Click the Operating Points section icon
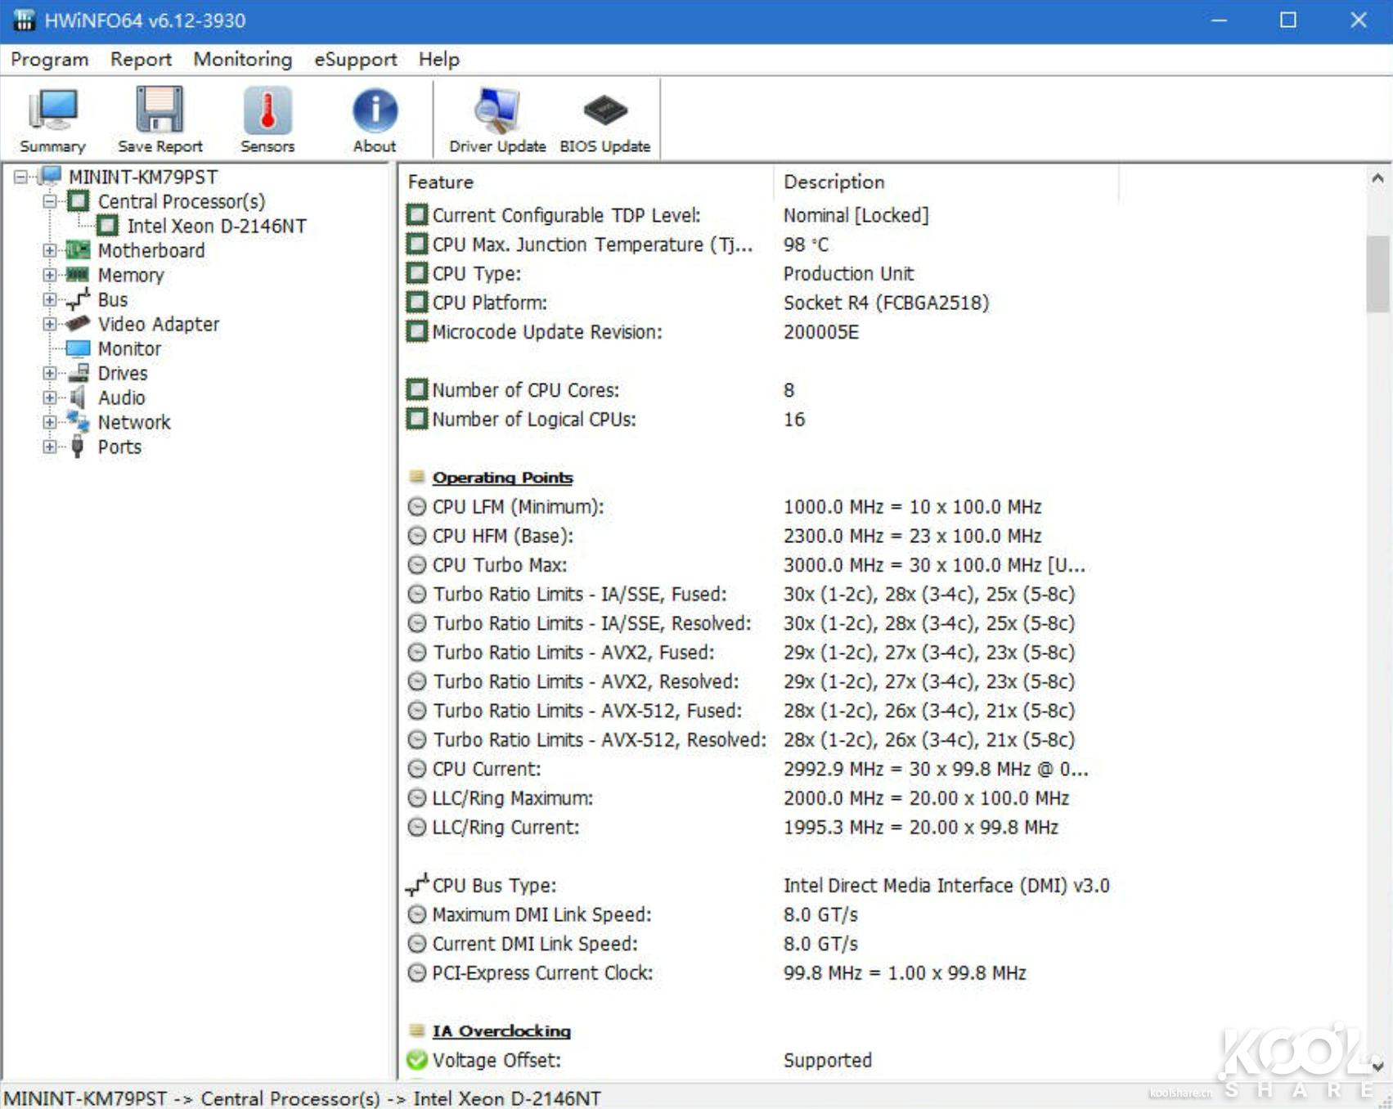1393x1109 pixels. pyautogui.click(x=417, y=477)
